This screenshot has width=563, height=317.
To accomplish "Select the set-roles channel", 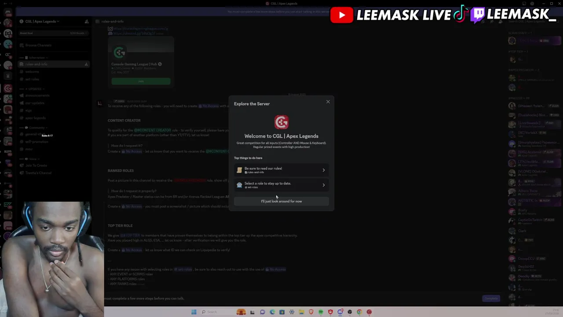I will pyautogui.click(x=32, y=79).
